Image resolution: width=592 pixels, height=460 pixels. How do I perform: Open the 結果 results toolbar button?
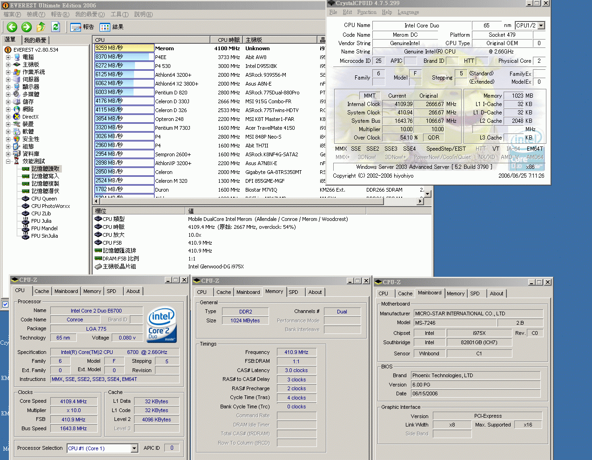(112, 27)
